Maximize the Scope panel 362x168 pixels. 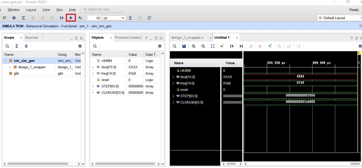tap(76, 38)
